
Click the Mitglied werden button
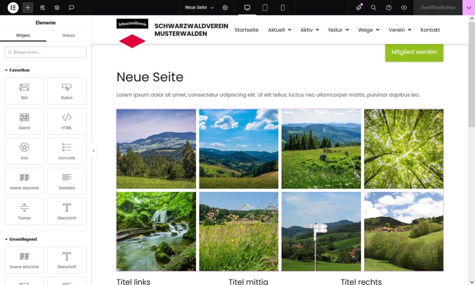[x=414, y=52]
